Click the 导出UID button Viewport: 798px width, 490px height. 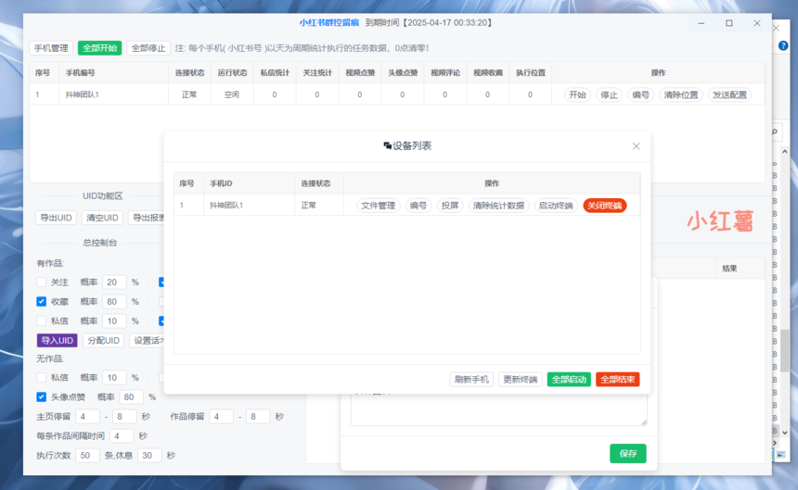pyautogui.click(x=56, y=218)
